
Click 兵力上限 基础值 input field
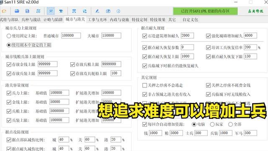click(59, 93)
